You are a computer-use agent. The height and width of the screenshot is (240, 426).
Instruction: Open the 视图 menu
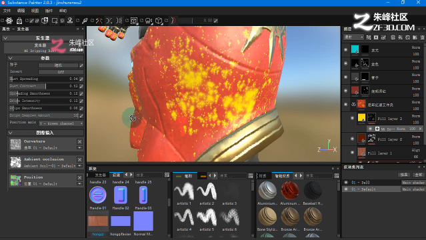35,11
